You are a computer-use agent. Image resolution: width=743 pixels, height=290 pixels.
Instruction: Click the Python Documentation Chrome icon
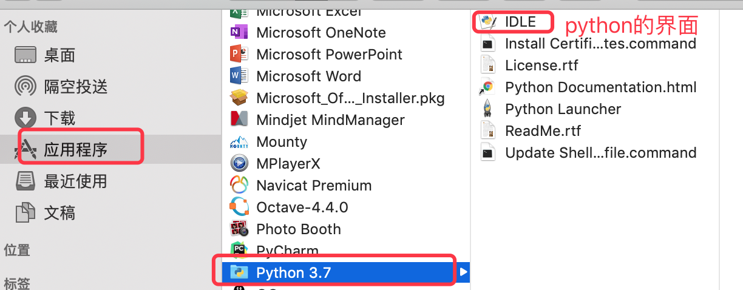[487, 87]
